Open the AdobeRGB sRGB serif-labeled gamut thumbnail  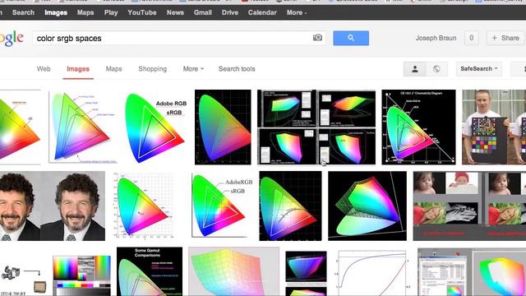[x=222, y=206]
